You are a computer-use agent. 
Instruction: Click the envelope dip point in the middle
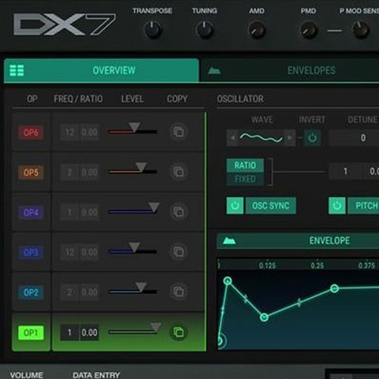click(264, 317)
